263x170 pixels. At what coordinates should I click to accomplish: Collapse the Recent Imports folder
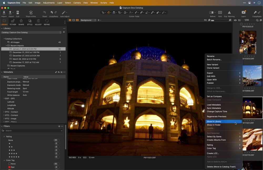point(7,46)
